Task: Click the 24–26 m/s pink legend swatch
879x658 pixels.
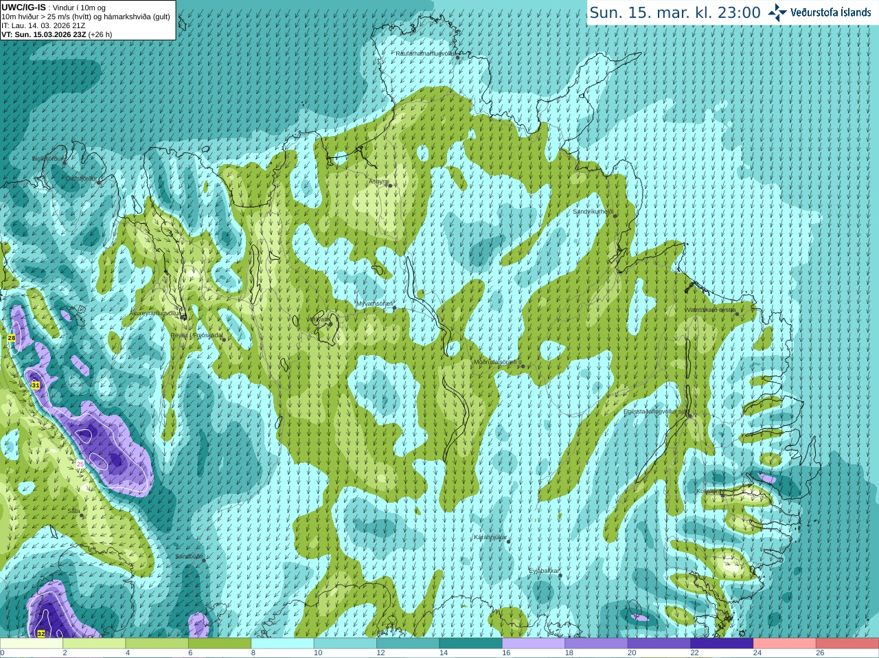Action: coord(785,644)
